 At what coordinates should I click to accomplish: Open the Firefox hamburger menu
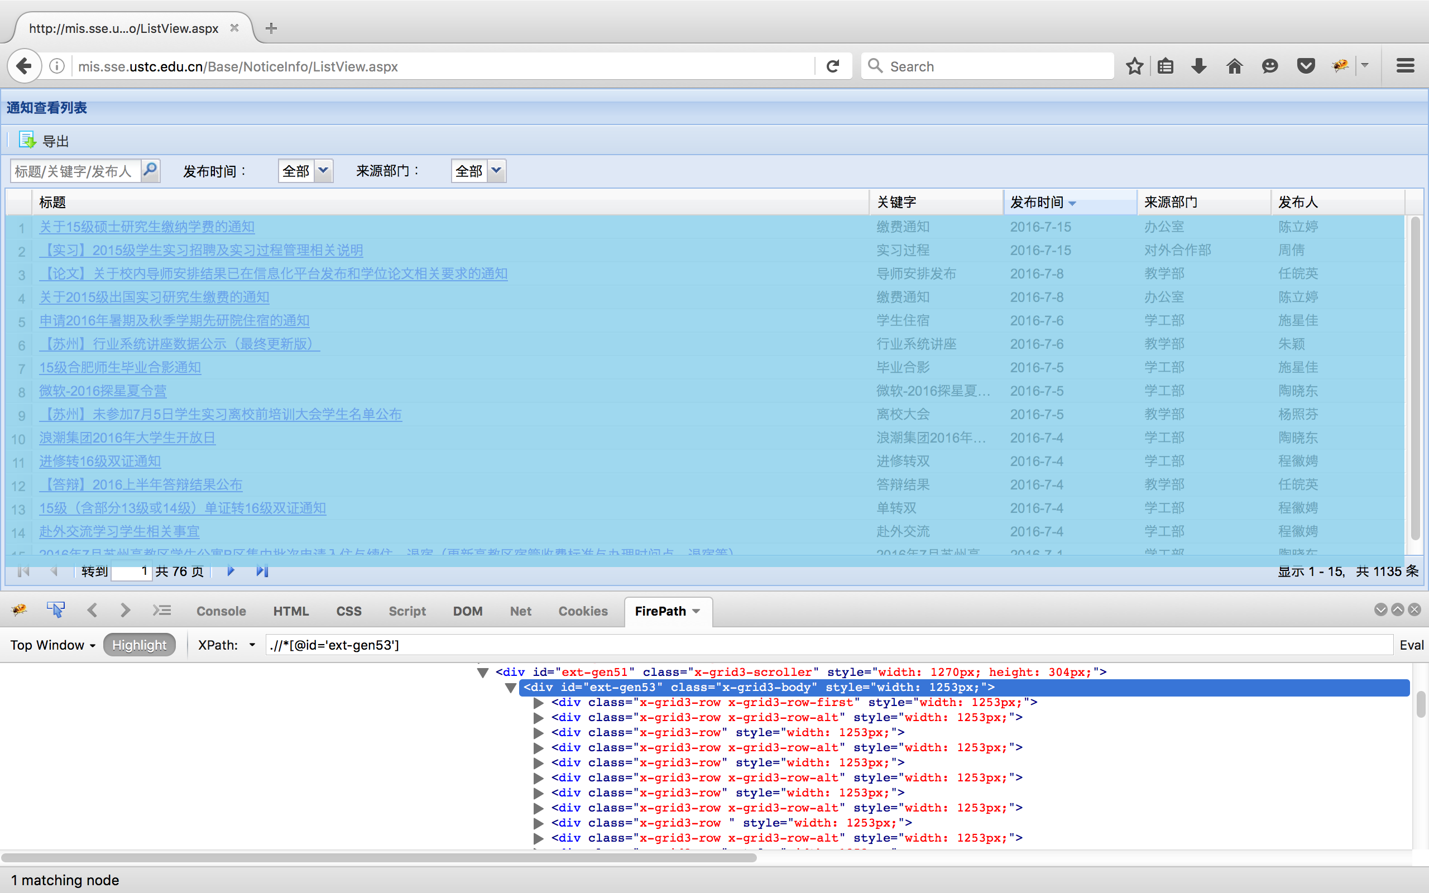[x=1405, y=65]
